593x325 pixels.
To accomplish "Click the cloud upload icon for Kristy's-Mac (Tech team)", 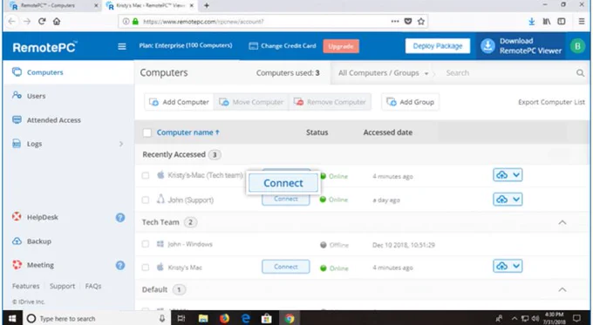I will [x=501, y=175].
